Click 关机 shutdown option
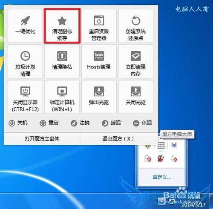Image resolution: width=213 pixels, height=209 pixels. click(18, 123)
